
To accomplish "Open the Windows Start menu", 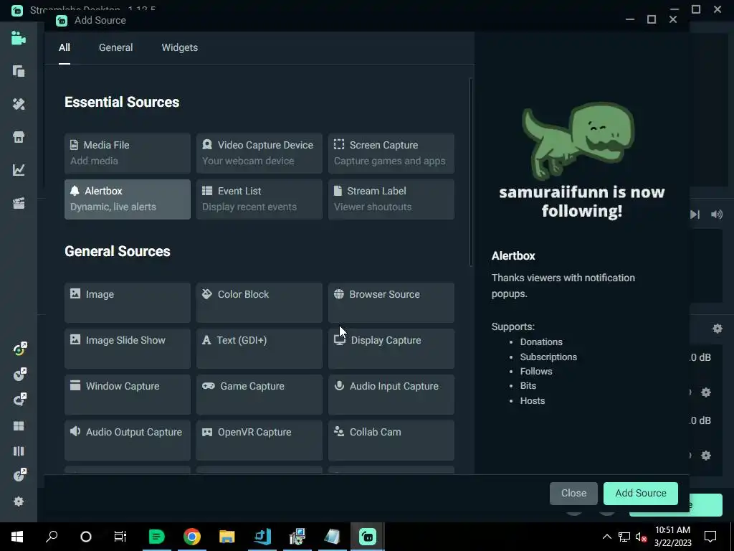I will (17, 537).
